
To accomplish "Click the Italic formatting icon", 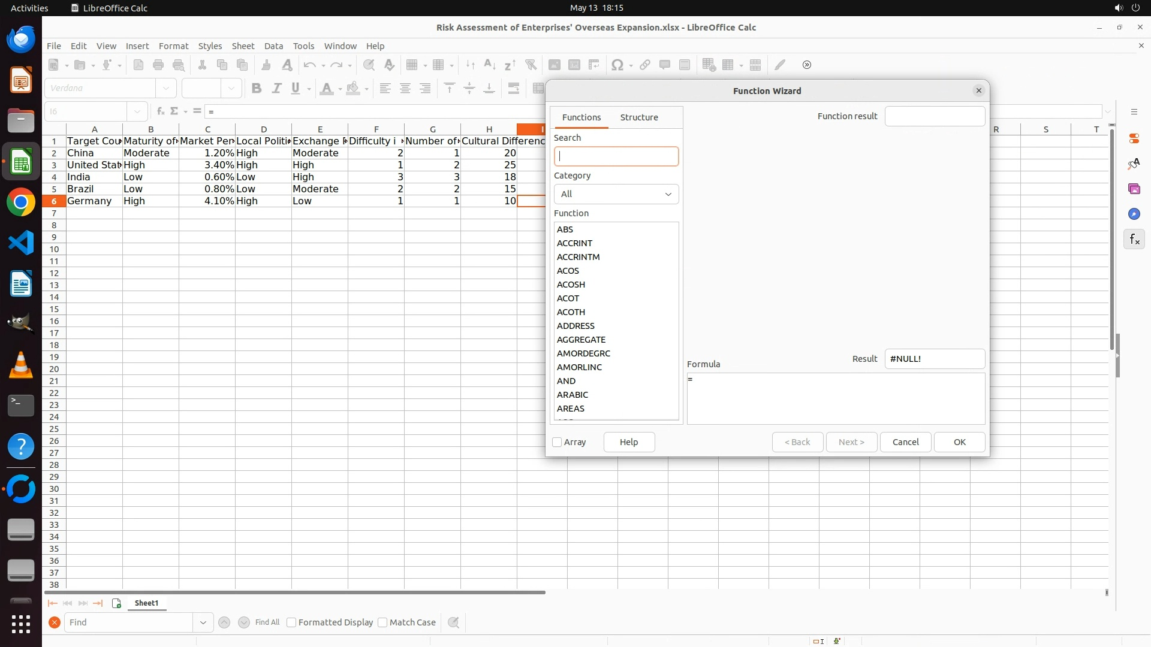I will tap(276, 89).
